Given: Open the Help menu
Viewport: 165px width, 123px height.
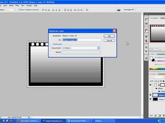Looking at the screenshot, I should point(35,5).
